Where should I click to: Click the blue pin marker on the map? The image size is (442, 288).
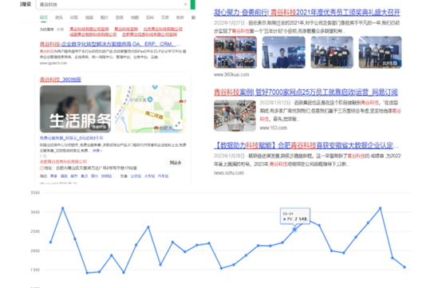click(x=150, y=99)
